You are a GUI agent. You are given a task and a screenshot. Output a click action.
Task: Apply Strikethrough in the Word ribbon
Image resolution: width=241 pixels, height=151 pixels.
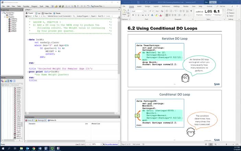point(143,15)
